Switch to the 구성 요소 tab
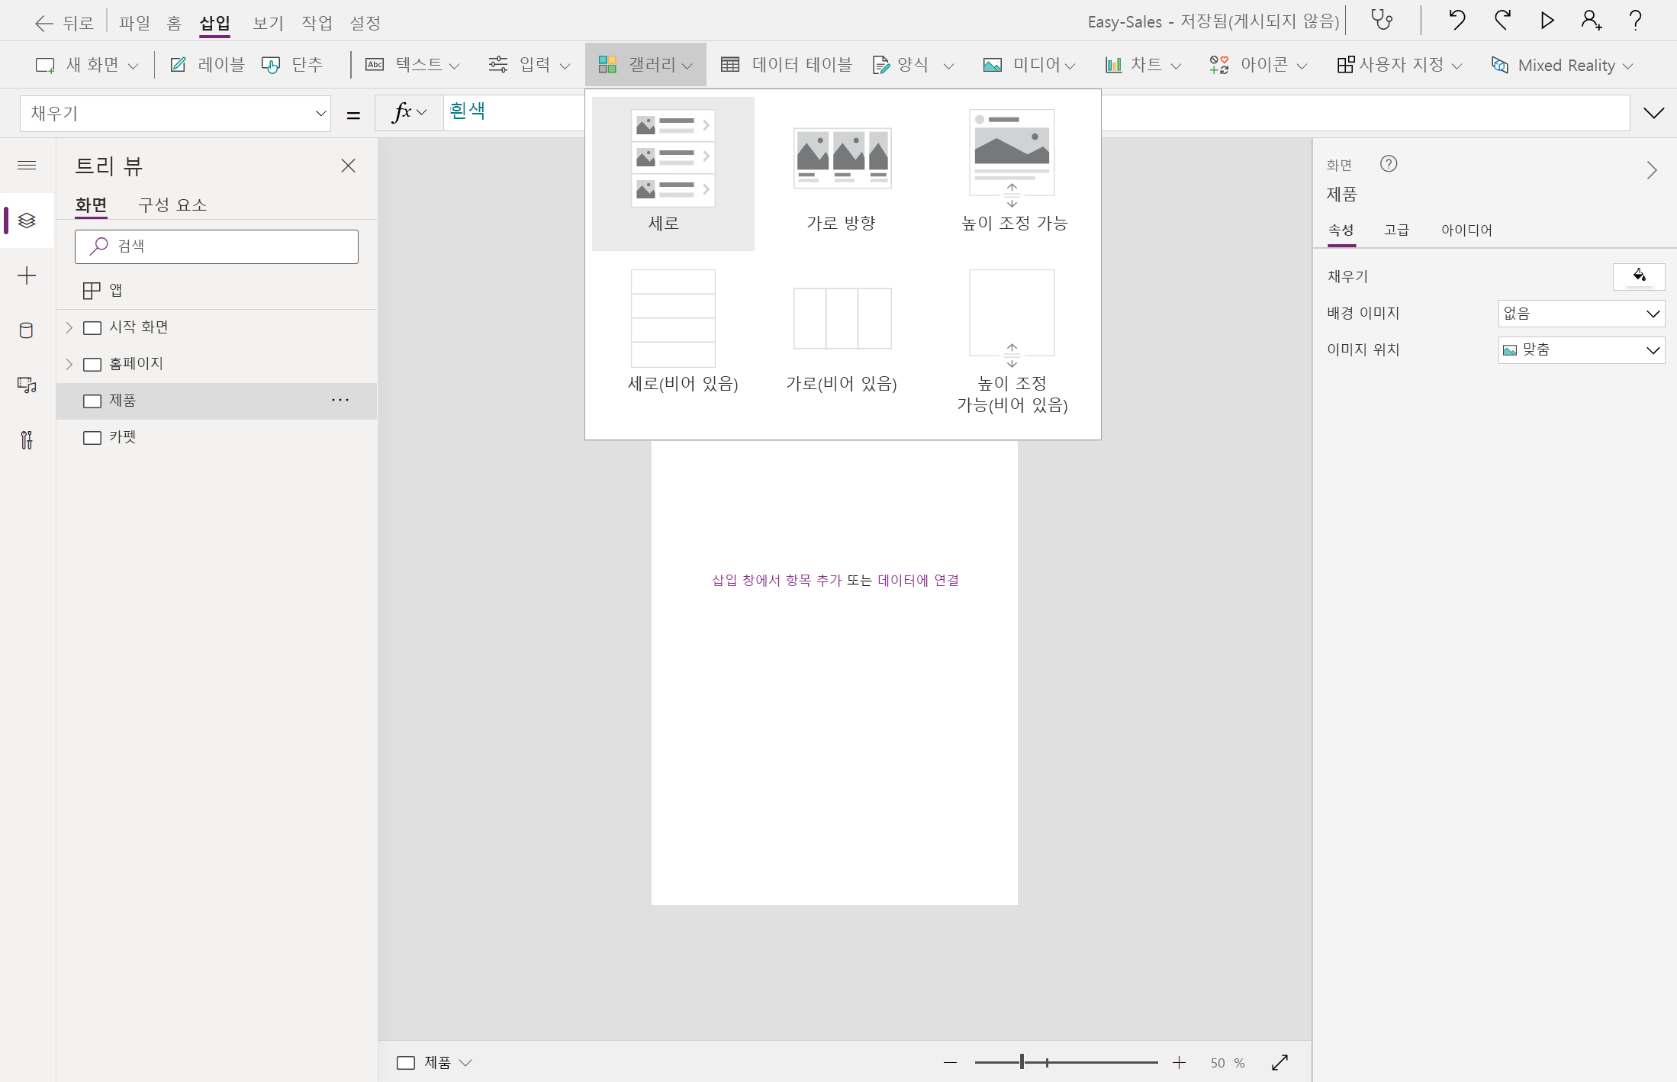1677x1082 pixels. 172,204
